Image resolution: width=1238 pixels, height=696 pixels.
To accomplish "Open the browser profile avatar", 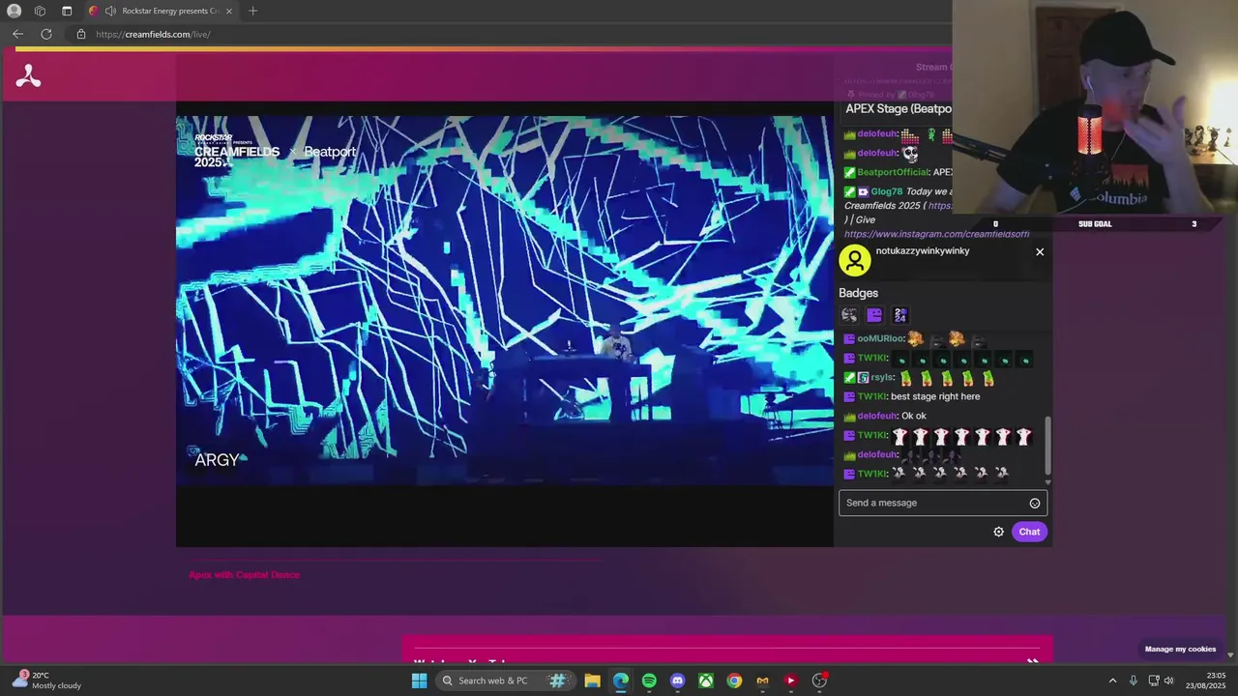I will [14, 11].
